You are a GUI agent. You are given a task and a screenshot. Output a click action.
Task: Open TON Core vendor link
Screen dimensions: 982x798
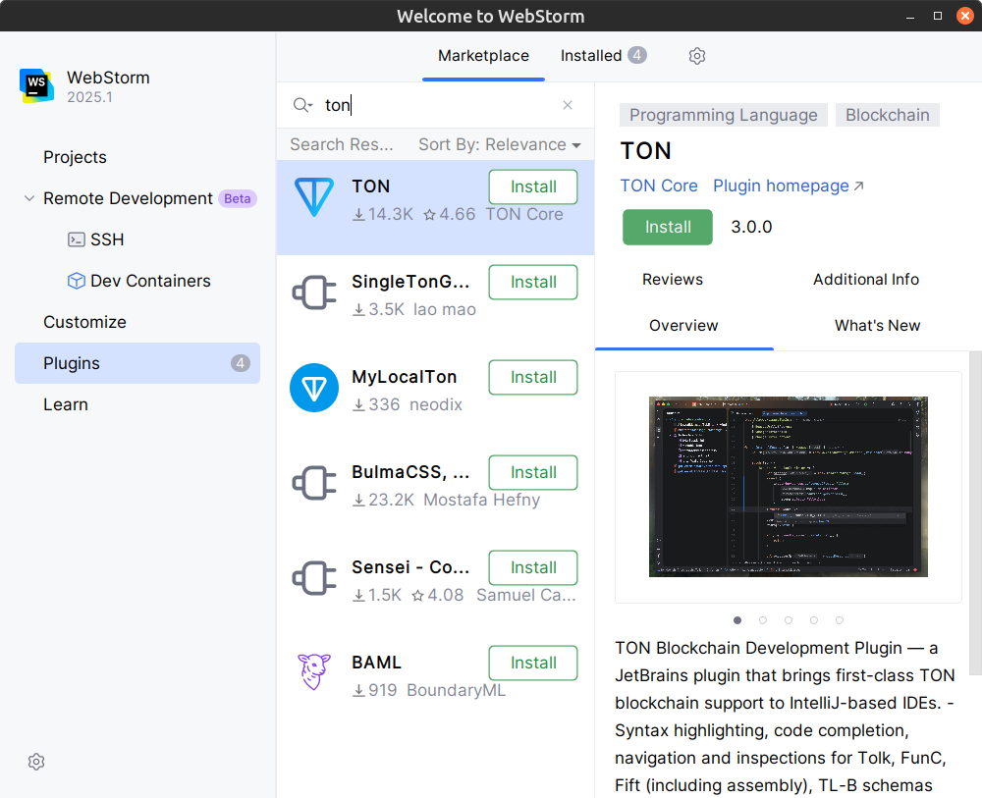(x=659, y=186)
